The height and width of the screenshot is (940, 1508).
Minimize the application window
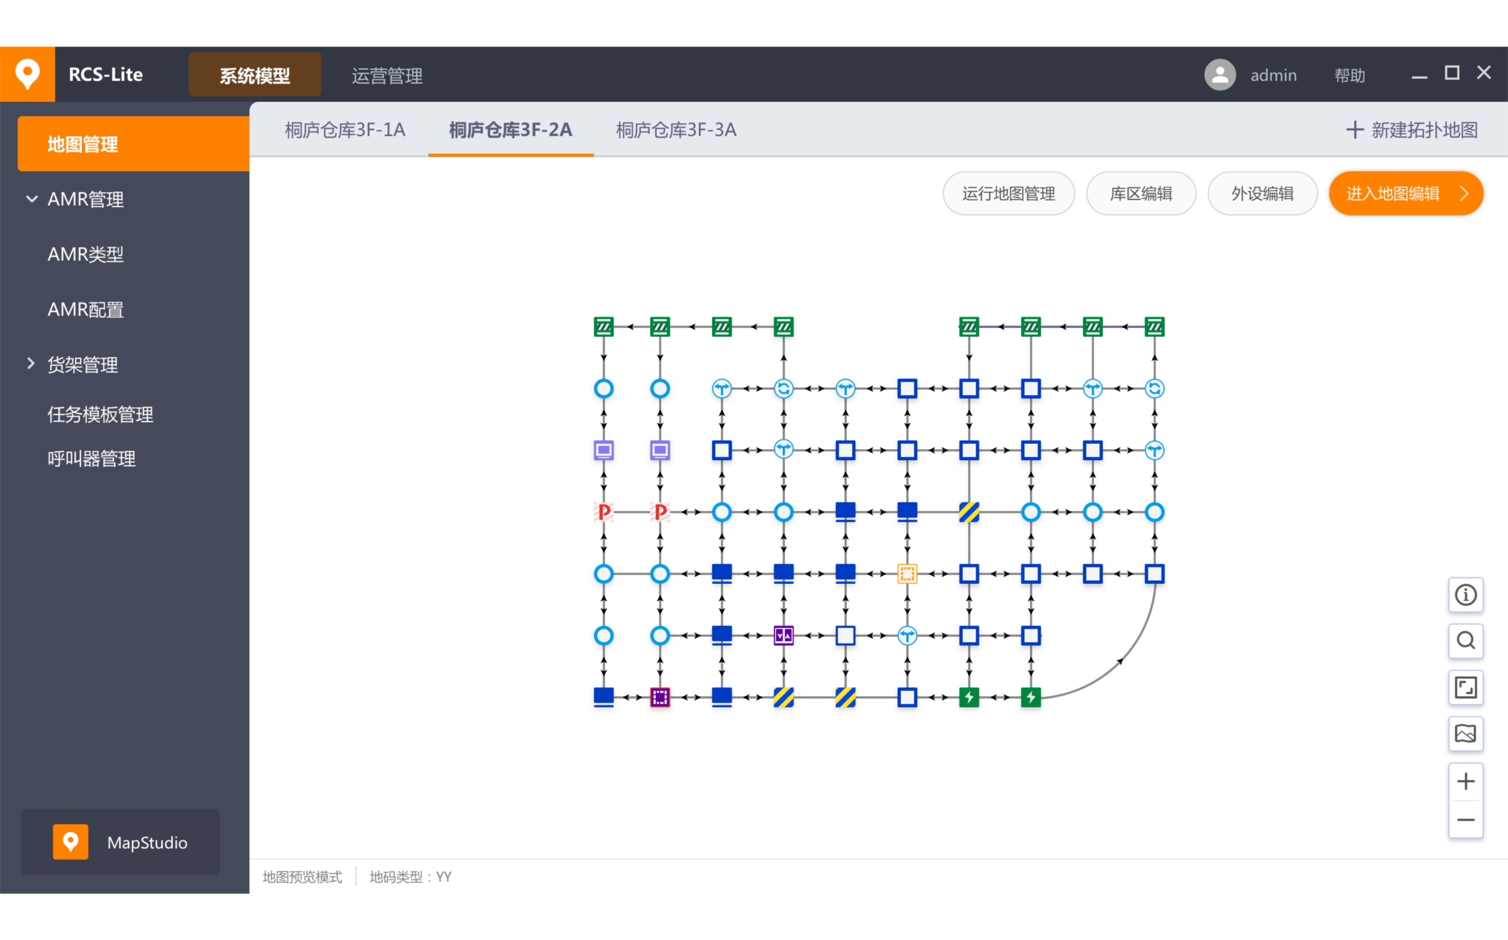pyautogui.click(x=1419, y=76)
